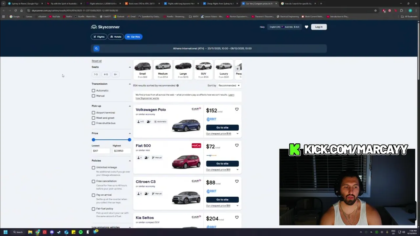Save the Volkswagen Polo with its heart icon
This screenshot has height=236, width=420.
[237, 109]
